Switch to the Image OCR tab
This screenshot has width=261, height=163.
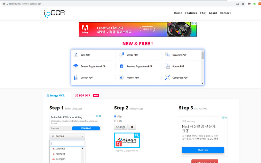tap(57, 96)
